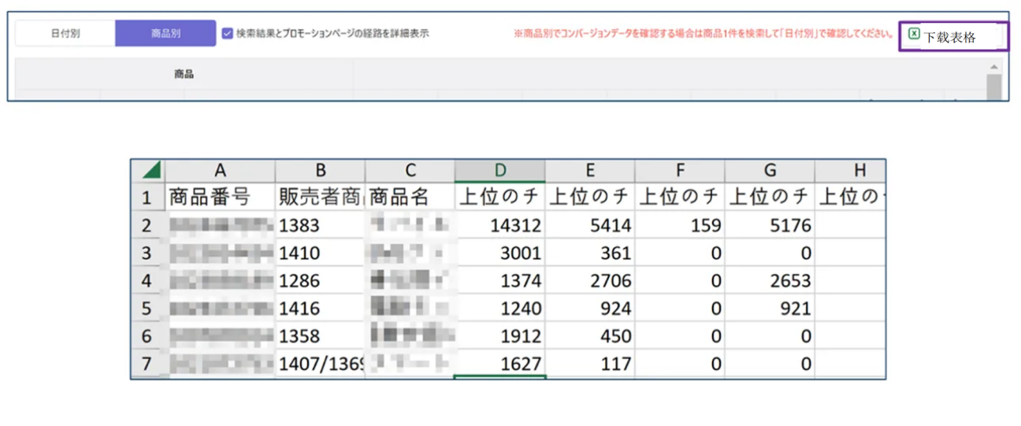Select column H header

coord(850,171)
